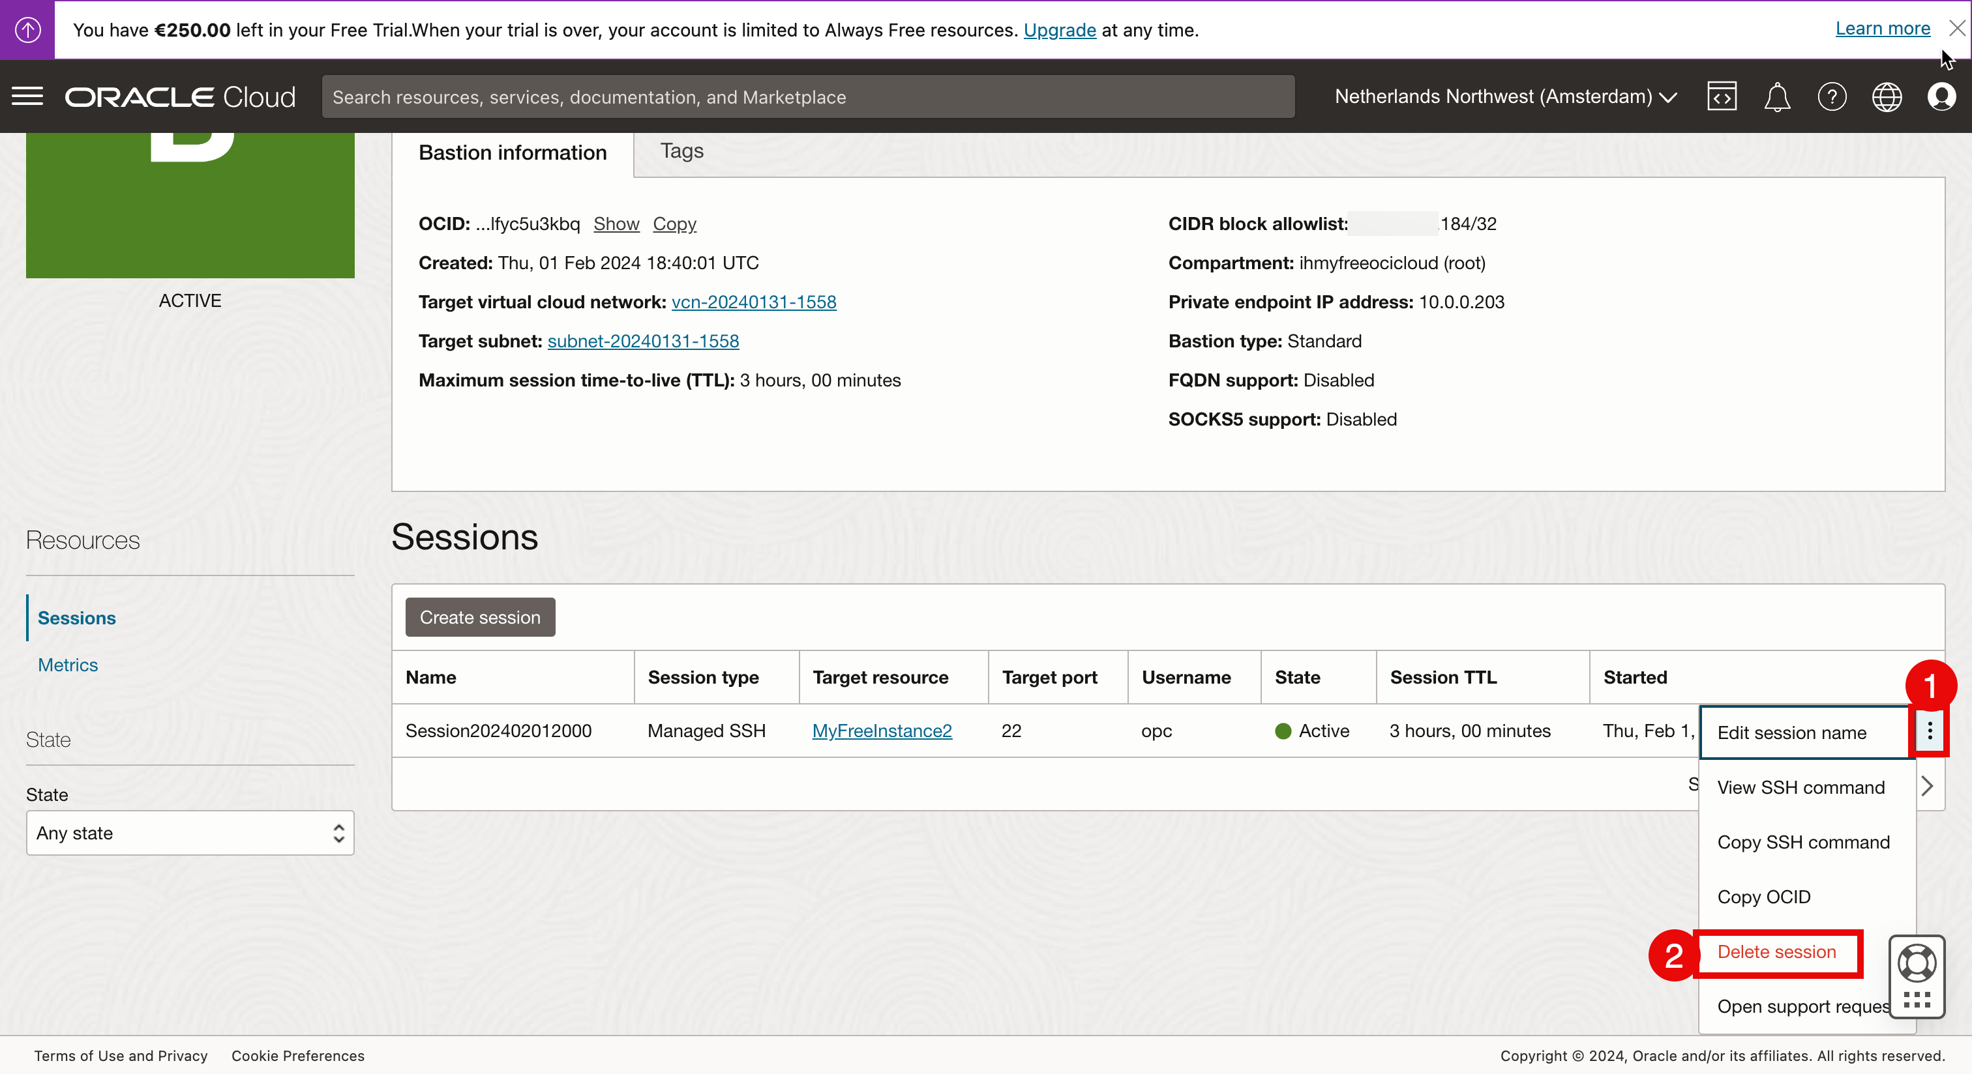This screenshot has width=1972, height=1074.
Task: Switch to the Tags tab
Action: tap(681, 151)
